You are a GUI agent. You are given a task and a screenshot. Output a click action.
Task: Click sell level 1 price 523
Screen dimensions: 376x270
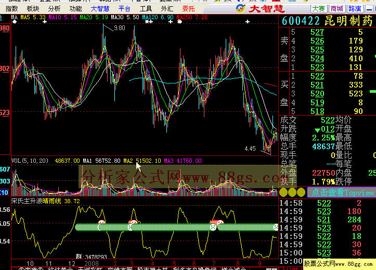coord(317,67)
